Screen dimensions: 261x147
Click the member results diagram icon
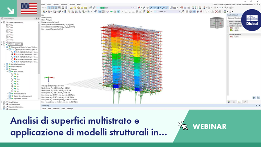click(x=108, y=12)
